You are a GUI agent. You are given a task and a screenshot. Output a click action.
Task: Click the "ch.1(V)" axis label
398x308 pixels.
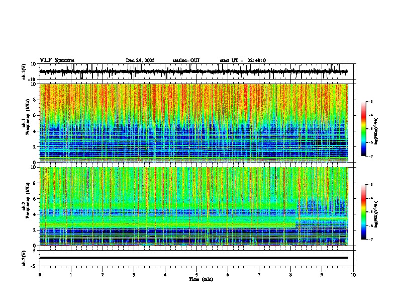pos(24,71)
